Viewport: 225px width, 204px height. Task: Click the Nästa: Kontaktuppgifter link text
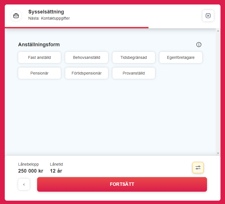(x=49, y=18)
